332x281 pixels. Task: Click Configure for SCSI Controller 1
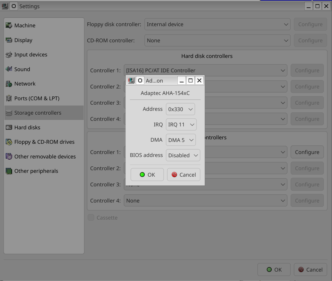point(307,152)
